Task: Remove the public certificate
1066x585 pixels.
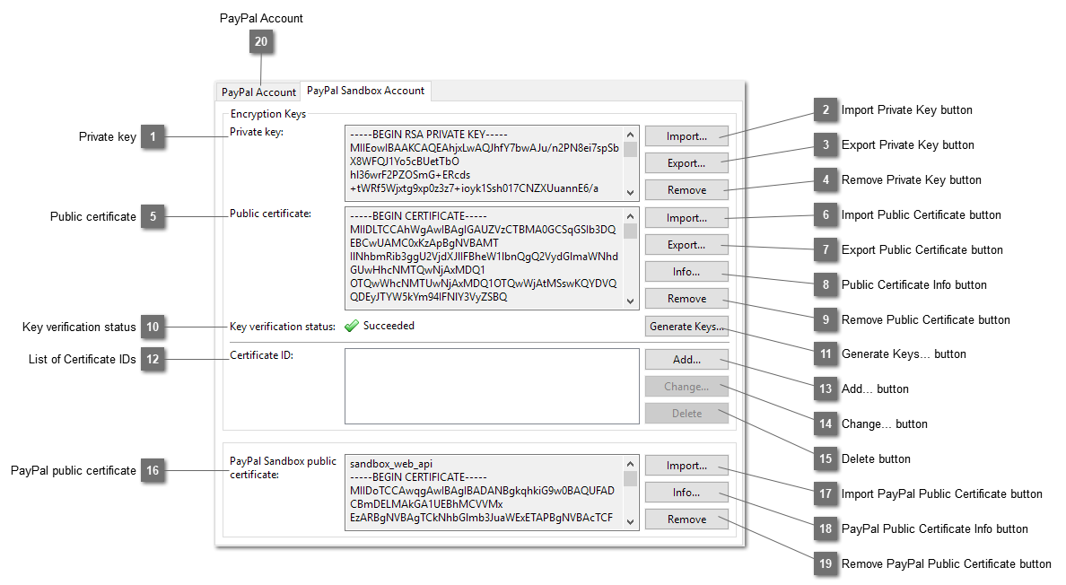Action: 686,298
